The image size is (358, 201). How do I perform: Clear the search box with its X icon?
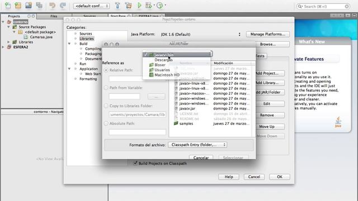tap(347, 6)
